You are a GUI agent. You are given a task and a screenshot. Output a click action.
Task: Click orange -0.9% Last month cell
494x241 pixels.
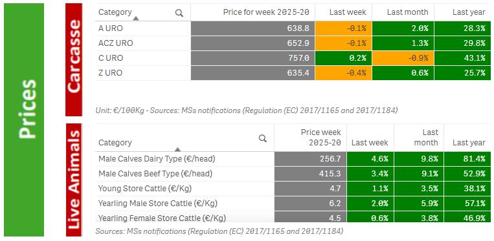pyautogui.click(x=403, y=58)
